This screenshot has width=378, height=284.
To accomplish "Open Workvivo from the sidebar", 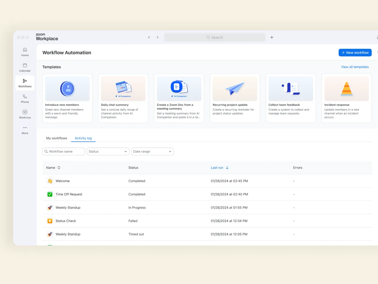I will pyautogui.click(x=25, y=114).
